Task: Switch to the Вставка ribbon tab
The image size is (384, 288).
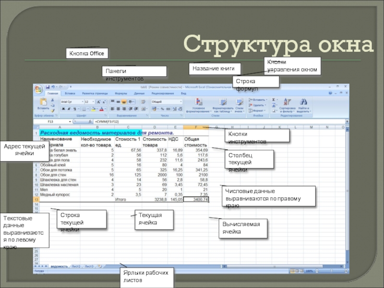Action: 70,94
